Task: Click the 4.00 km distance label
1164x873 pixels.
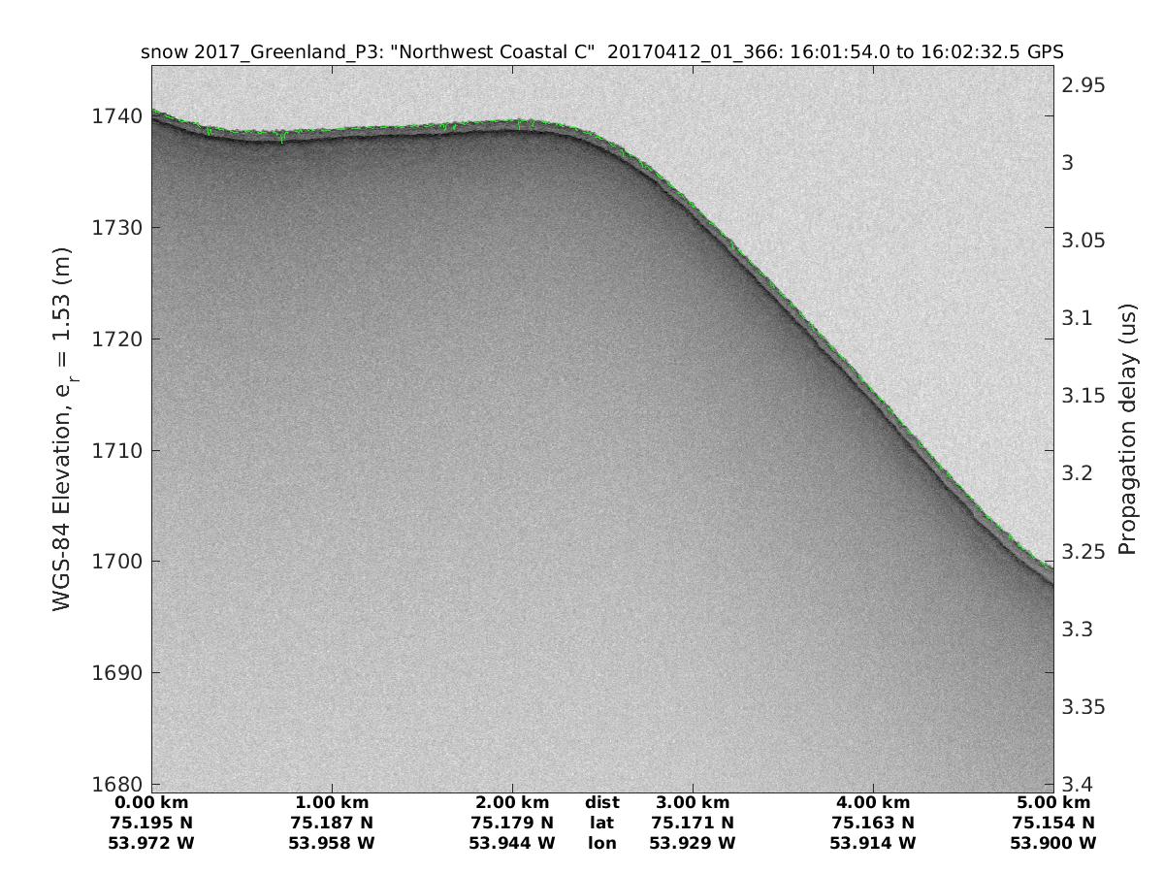Action: tap(873, 803)
